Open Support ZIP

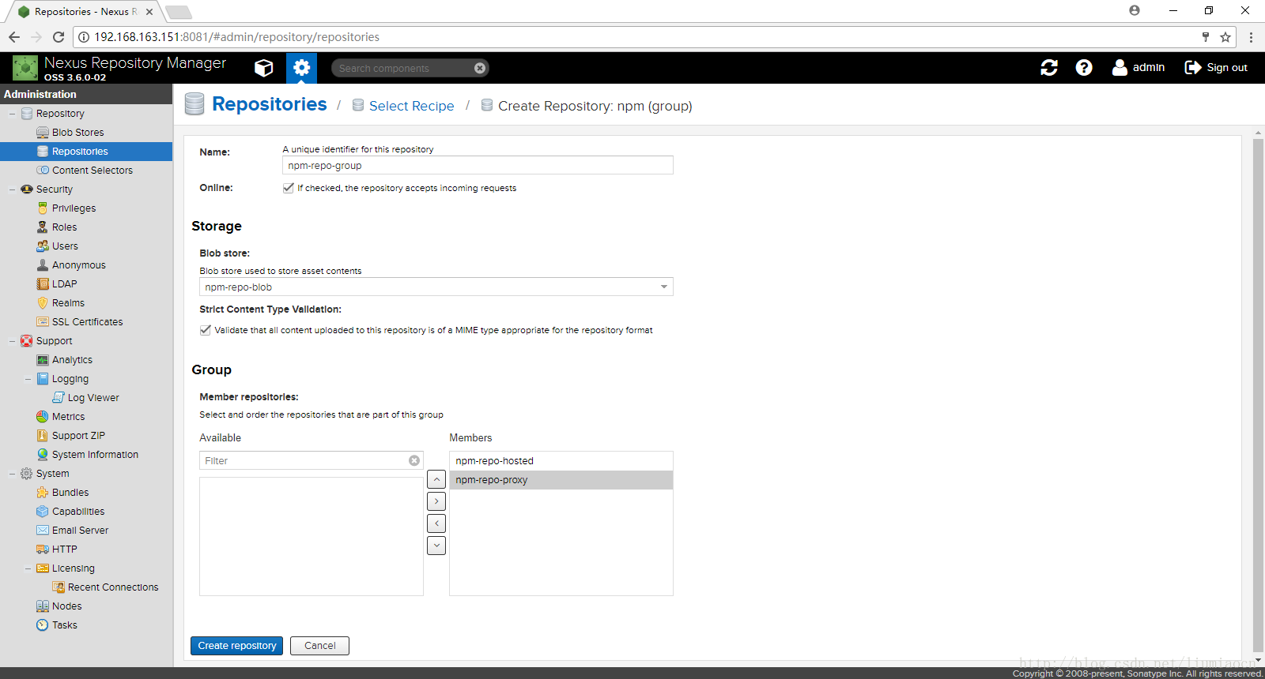[x=78, y=436]
